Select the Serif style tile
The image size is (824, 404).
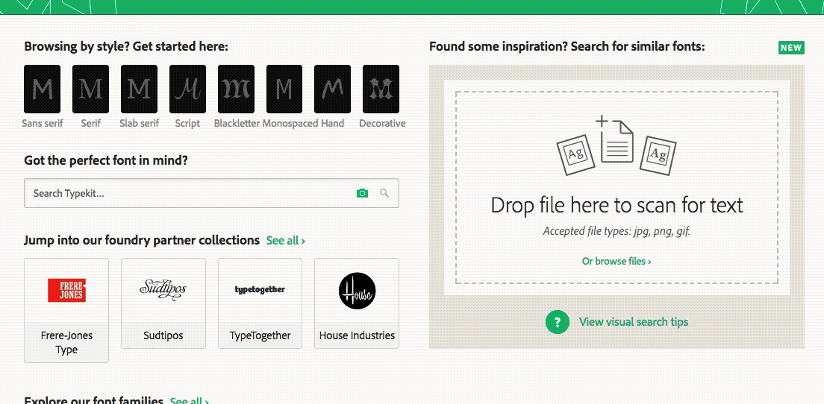pyautogui.click(x=90, y=89)
